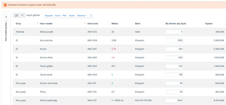Sort by the Birim column header
The width and height of the screenshot is (226, 105).
click(138, 24)
